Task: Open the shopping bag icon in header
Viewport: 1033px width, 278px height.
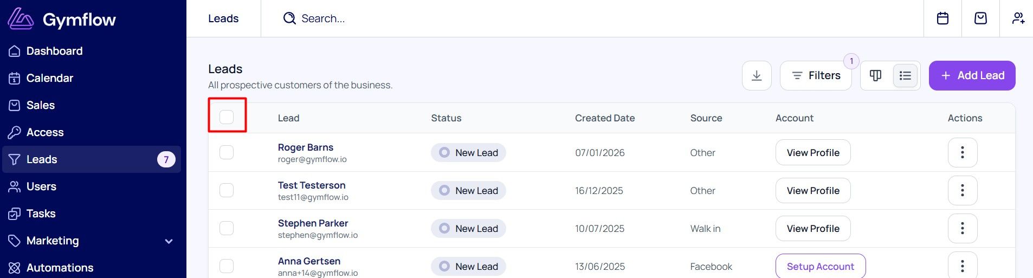Action: tap(980, 18)
